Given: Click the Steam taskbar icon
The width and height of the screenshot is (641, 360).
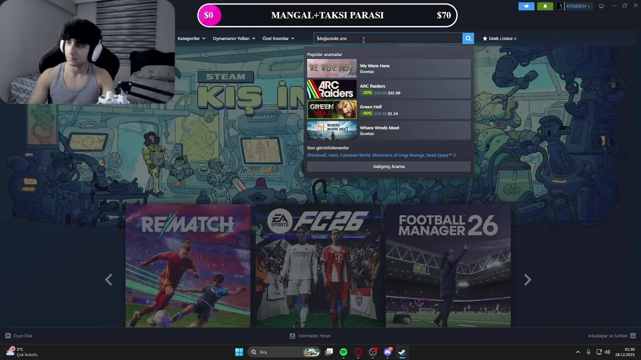Looking at the screenshot, I should pos(402,352).
